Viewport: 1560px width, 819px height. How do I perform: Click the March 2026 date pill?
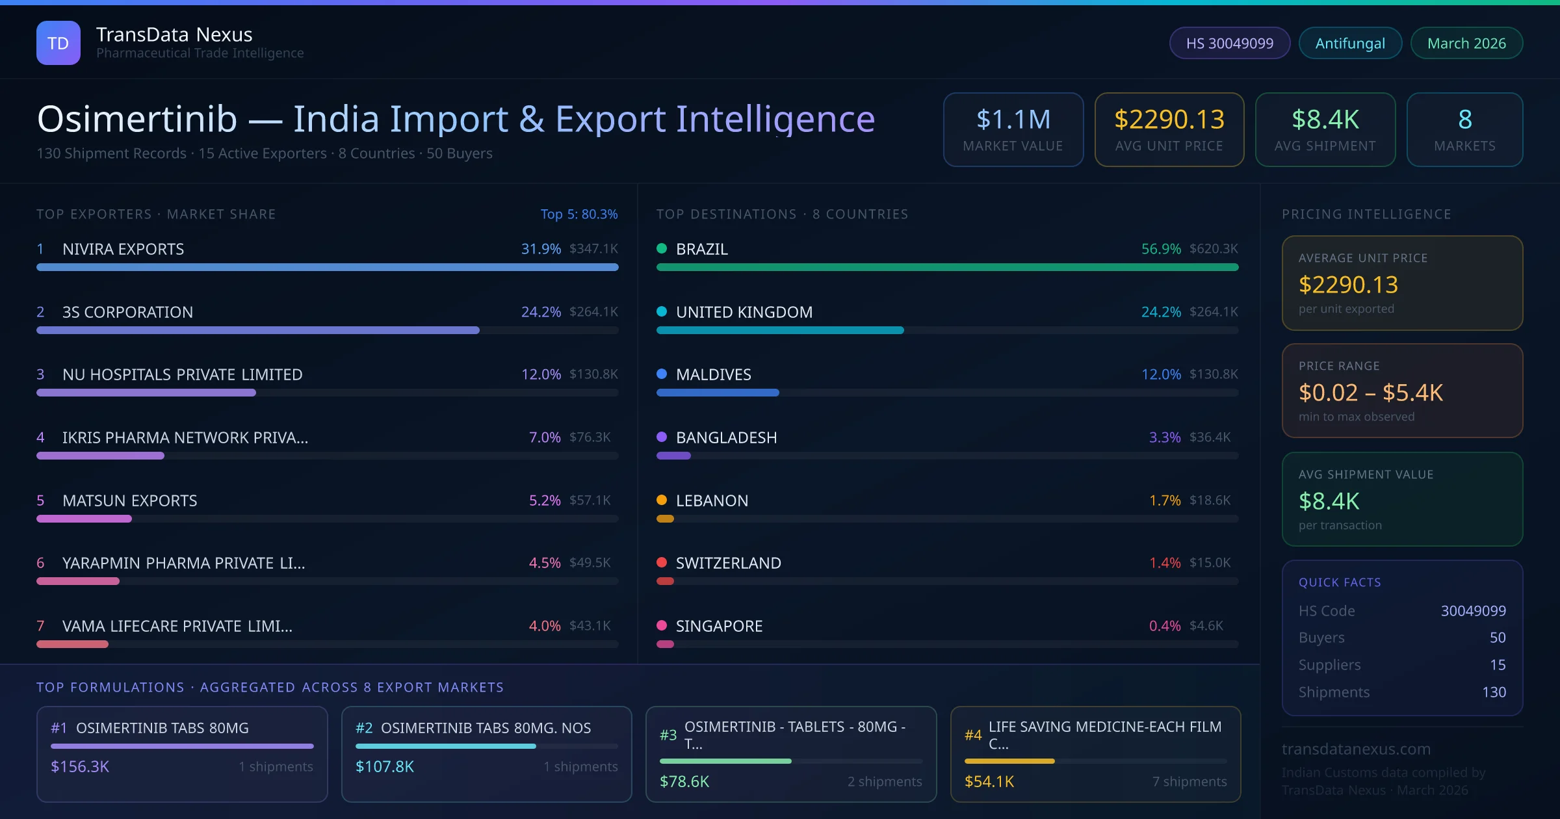click(1466, 43)
